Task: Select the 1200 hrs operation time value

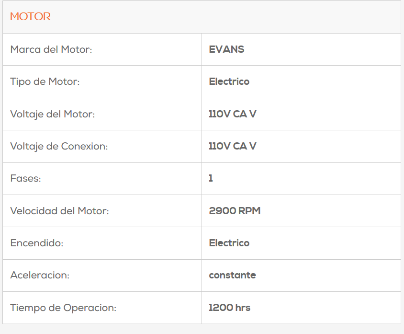Action: (x=229, y=308)
